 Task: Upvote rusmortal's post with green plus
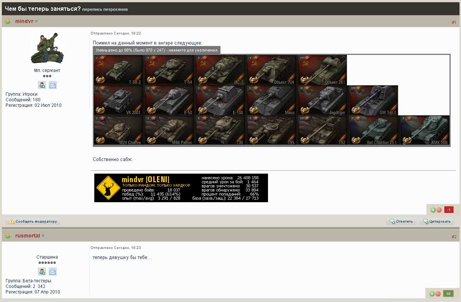point(432,294)
